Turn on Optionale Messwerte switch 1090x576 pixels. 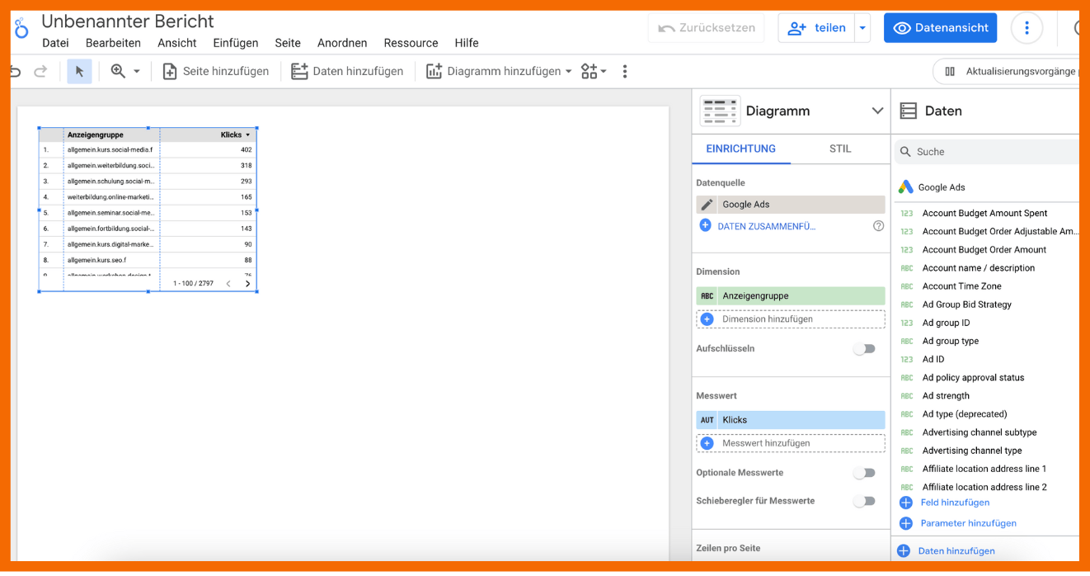[x=863, y=473]
